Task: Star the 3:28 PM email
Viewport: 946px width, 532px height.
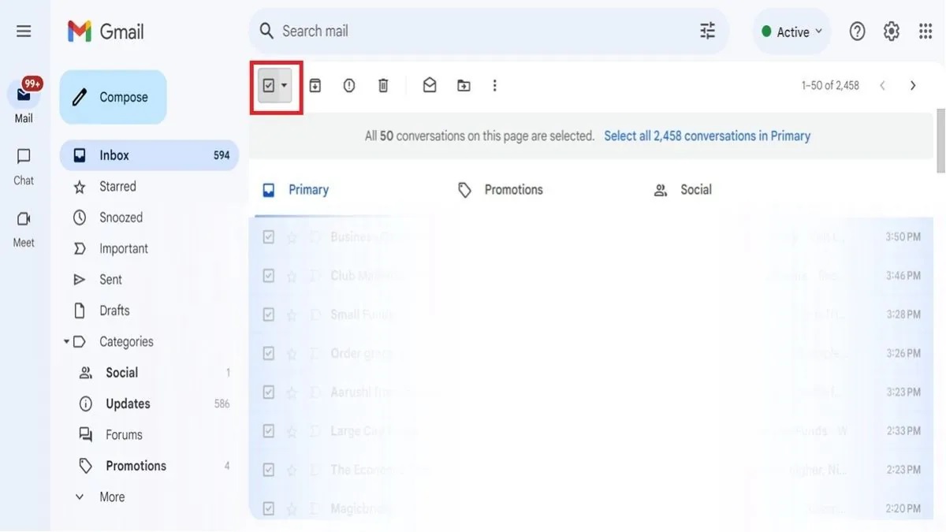Action: pos(292,314)
